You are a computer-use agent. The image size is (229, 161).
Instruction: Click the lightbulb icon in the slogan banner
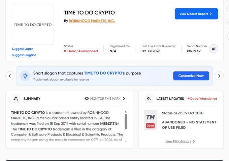click(25, 76)
